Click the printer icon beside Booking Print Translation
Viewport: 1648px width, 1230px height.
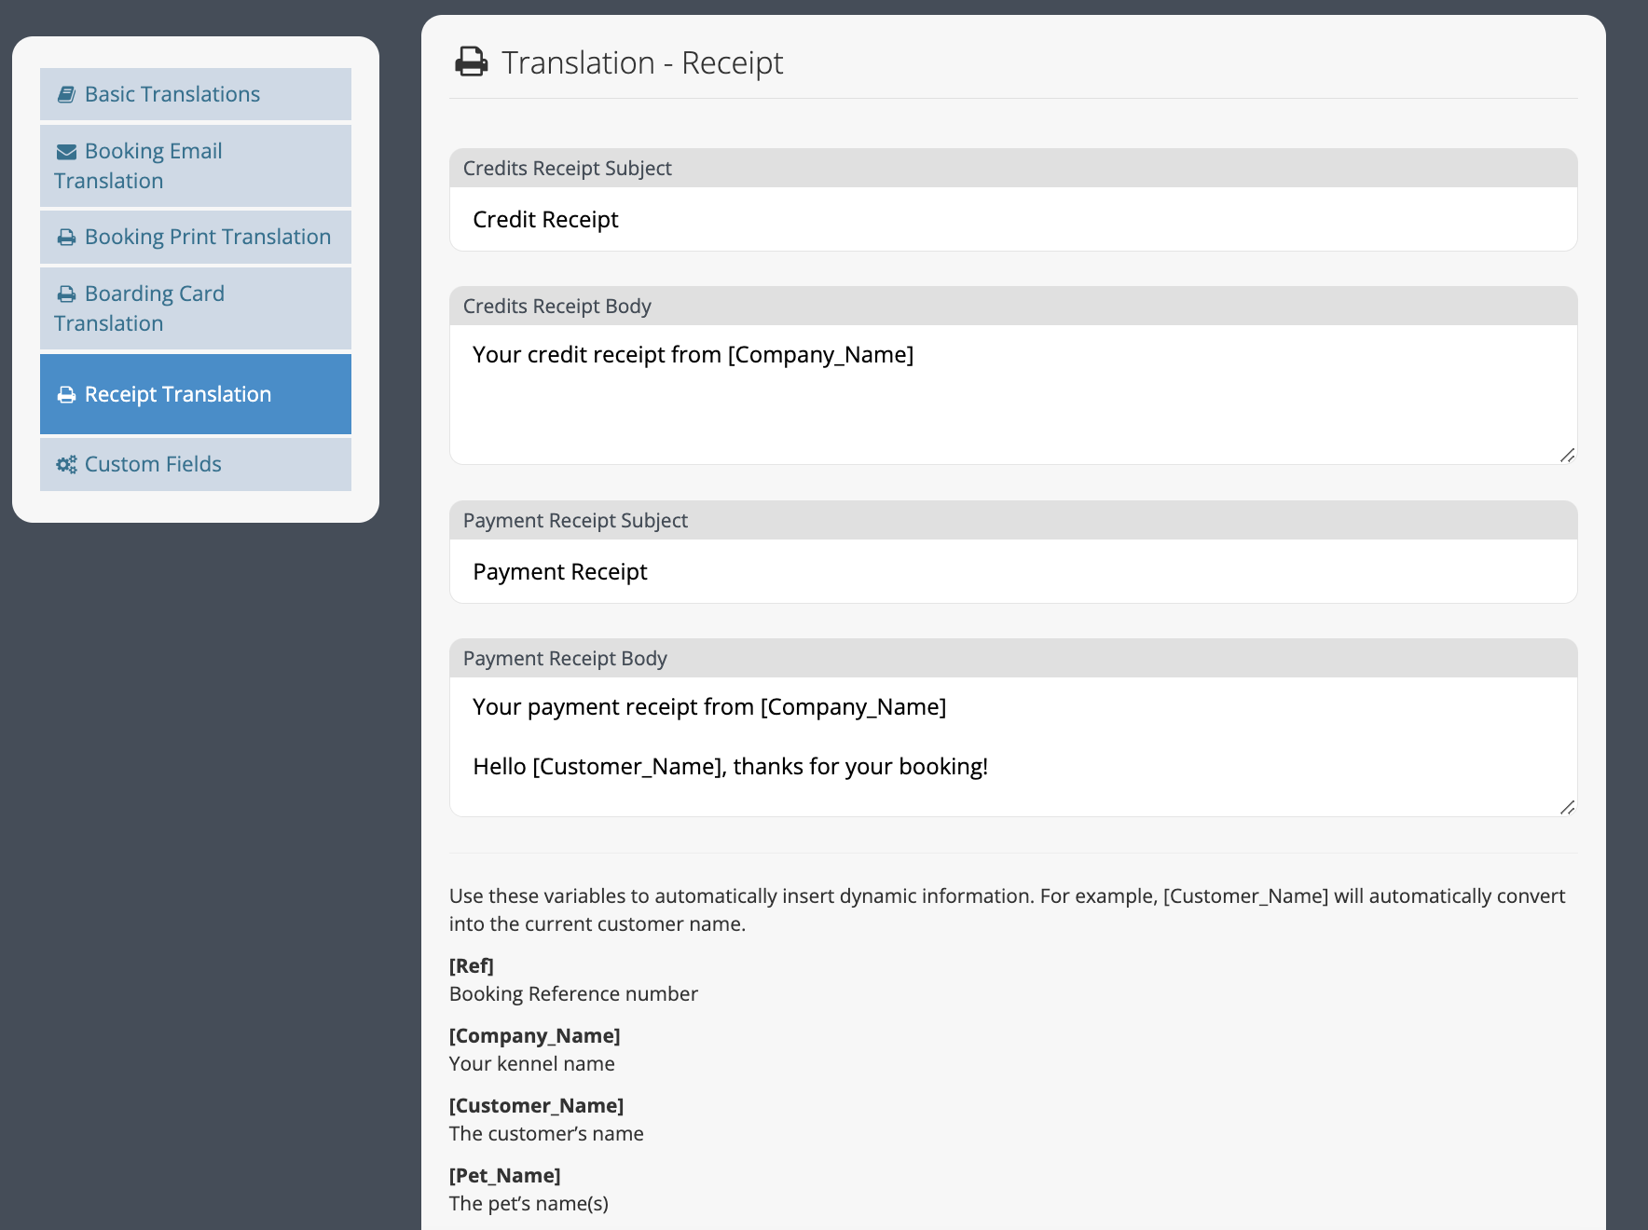pyautogui.click(x=66, y=238)
